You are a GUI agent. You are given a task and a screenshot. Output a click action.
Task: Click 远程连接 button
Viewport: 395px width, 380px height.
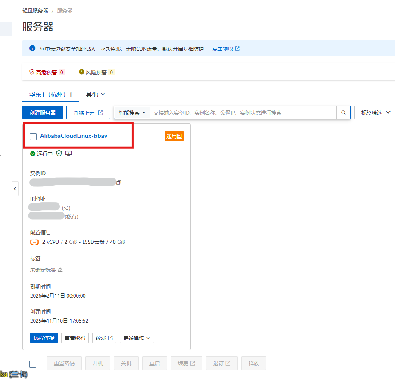point(44,338)
